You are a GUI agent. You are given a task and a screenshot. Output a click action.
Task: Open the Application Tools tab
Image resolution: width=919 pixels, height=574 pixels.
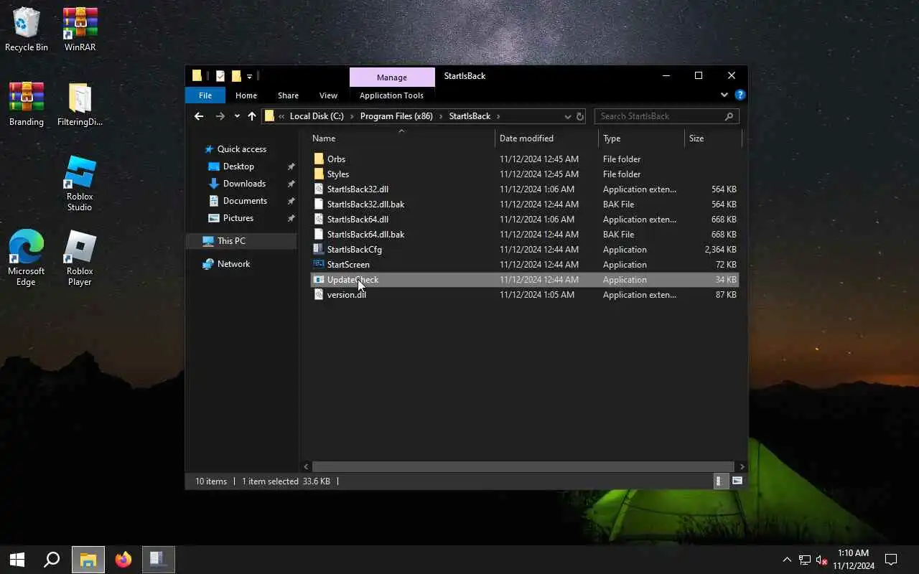[x=391, y=95]
